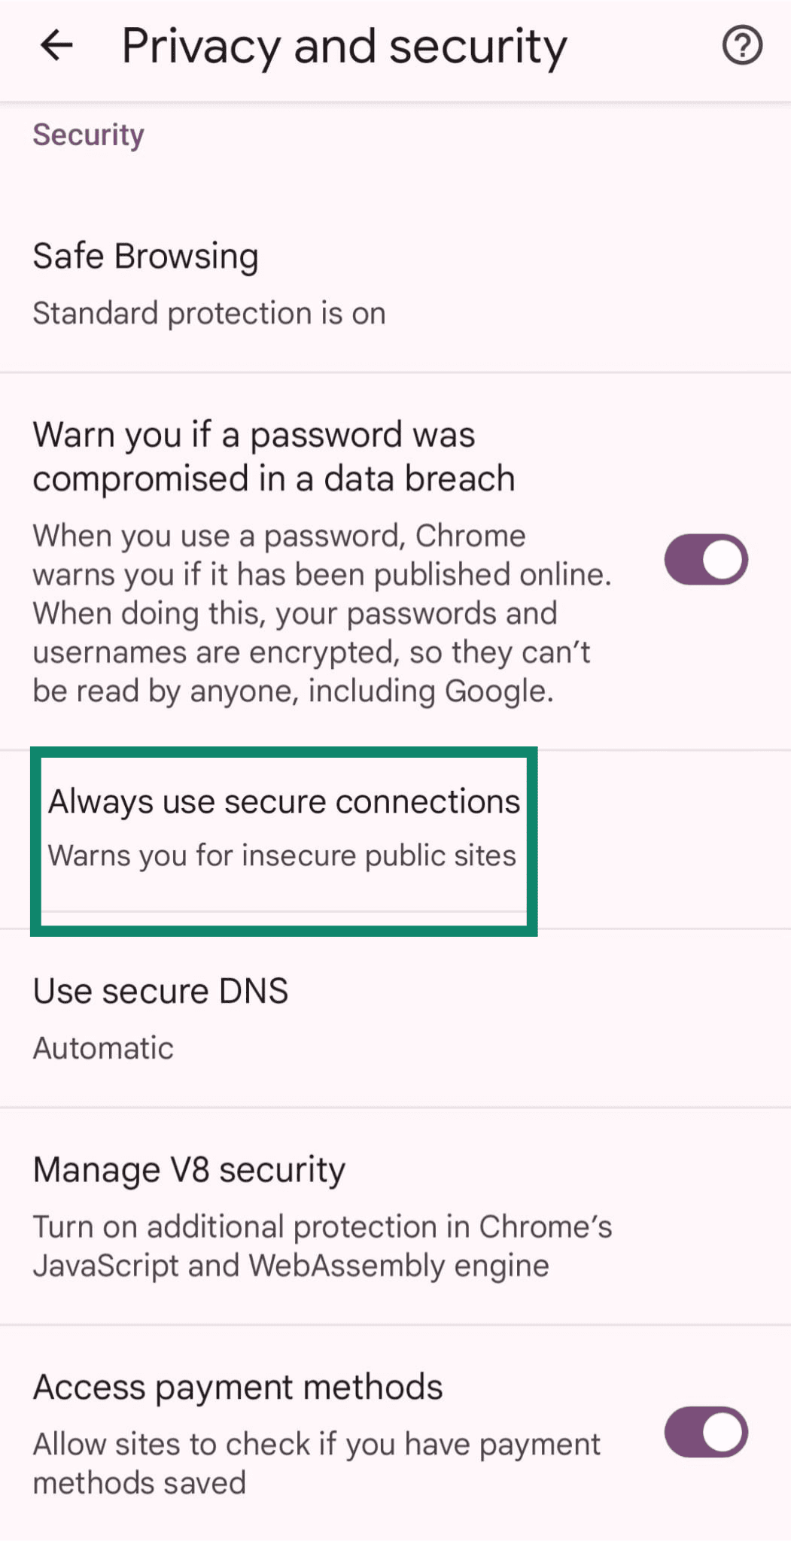791x1541 pixels.
Task: Click 'Automatic' under Use secure DNS
Action: click(102, 1046)
